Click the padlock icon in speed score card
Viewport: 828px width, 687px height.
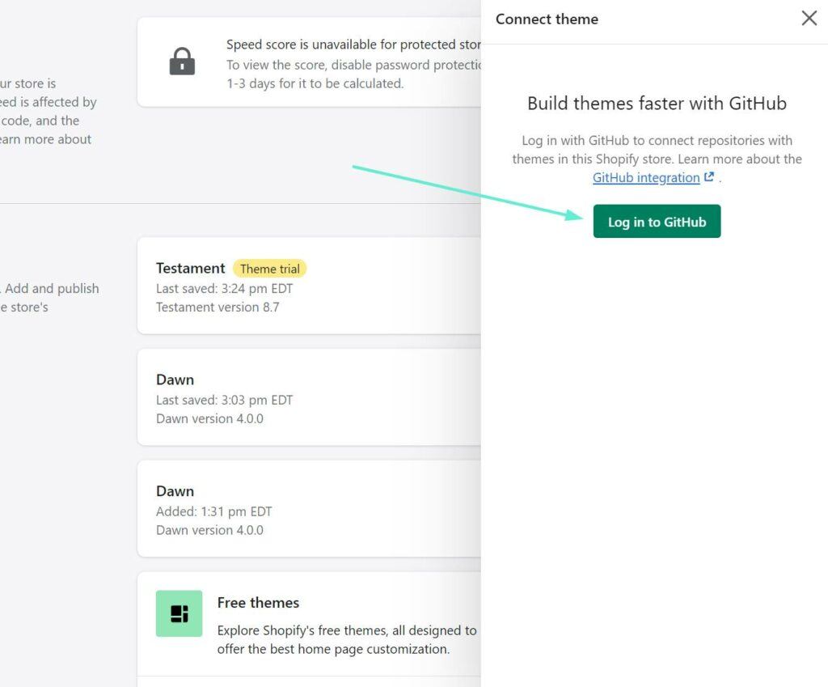pos(182,62)
